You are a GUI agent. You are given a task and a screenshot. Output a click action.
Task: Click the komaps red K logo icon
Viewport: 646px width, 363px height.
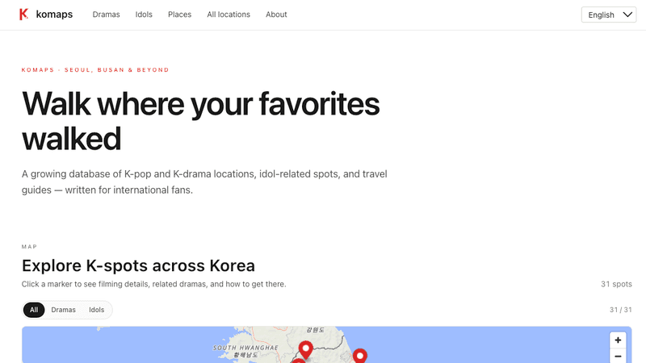tap(24, 15)
